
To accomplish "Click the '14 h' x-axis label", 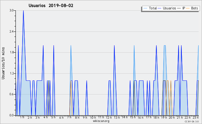I will [125, 117].
